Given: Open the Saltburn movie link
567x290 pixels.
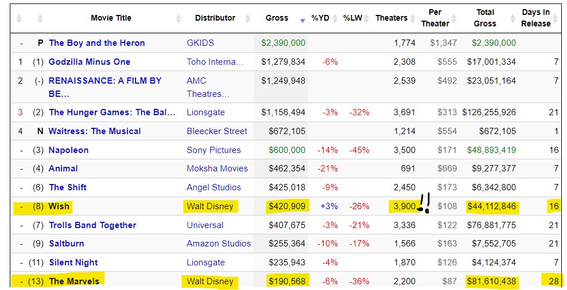Looking at the screenshot, I should click(67, 244).
